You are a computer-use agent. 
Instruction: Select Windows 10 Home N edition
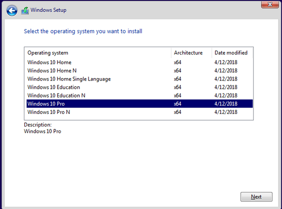[x=140, y=70]
